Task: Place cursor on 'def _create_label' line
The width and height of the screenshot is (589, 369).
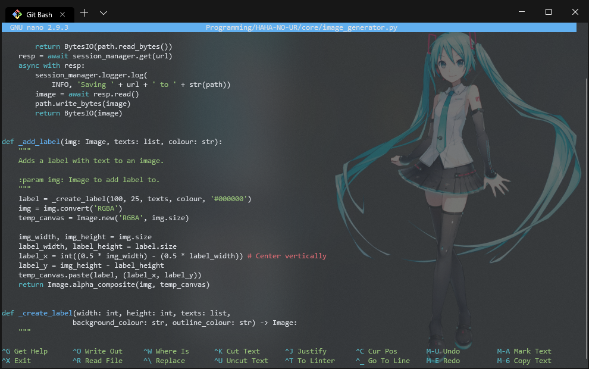Action: pos(116,313)
